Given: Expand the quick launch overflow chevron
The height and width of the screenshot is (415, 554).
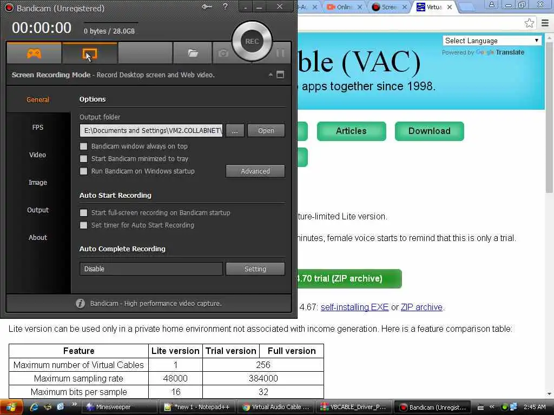Looking at the screenshot, I should [x=74, y=404].
